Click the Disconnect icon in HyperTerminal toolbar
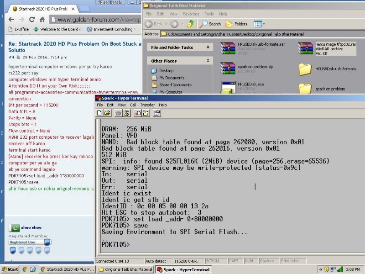The width and height of the screenshot is (365, 274). pos(127,113)
